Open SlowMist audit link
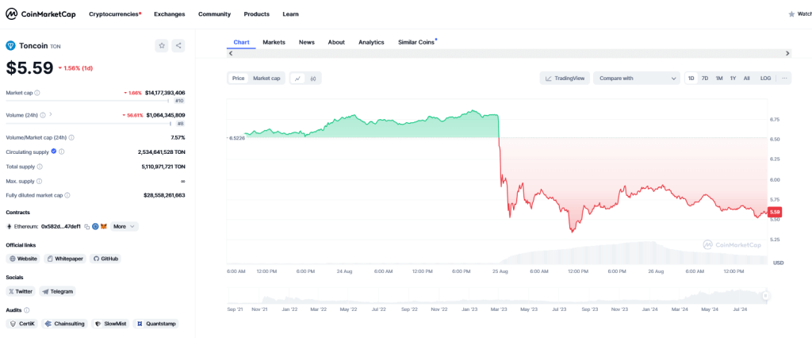Image resolution: width=812 pixels, height=338 pixels. click(109, 324)
